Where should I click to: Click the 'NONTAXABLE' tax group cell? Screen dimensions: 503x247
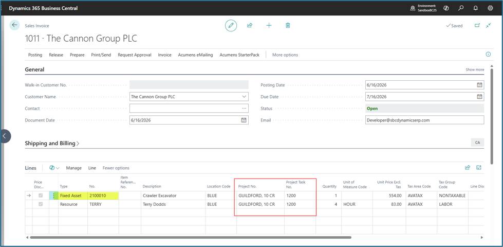coord(452,196)
